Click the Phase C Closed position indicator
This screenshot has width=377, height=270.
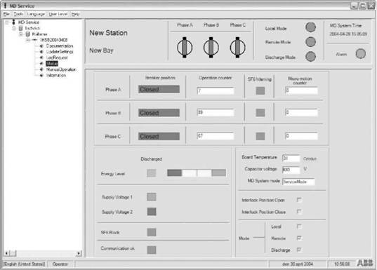pos(159,136)
